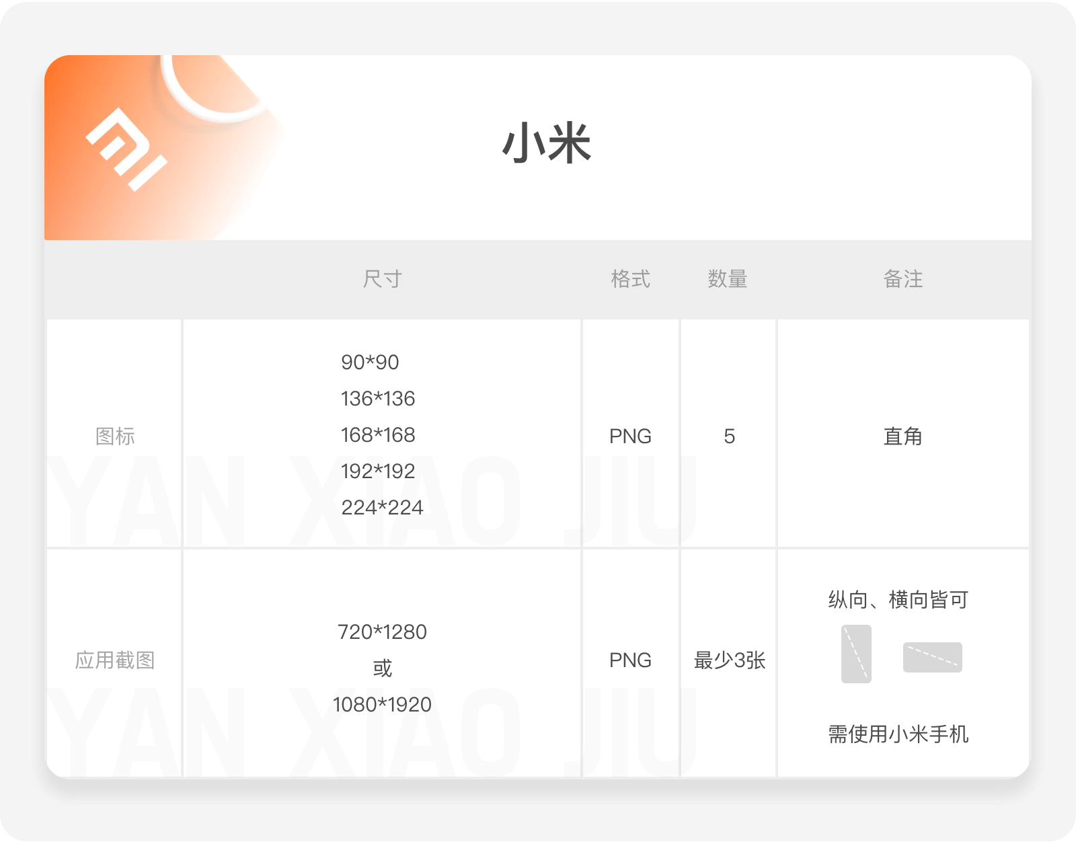This screenshot has width=1076, height=844.
Task: Click the 图标 row label
Action: pyautogui.click(x=115, y=436)
